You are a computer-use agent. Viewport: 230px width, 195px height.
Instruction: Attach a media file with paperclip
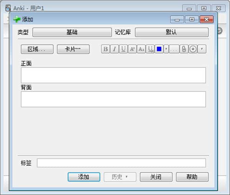coord(184,49)
